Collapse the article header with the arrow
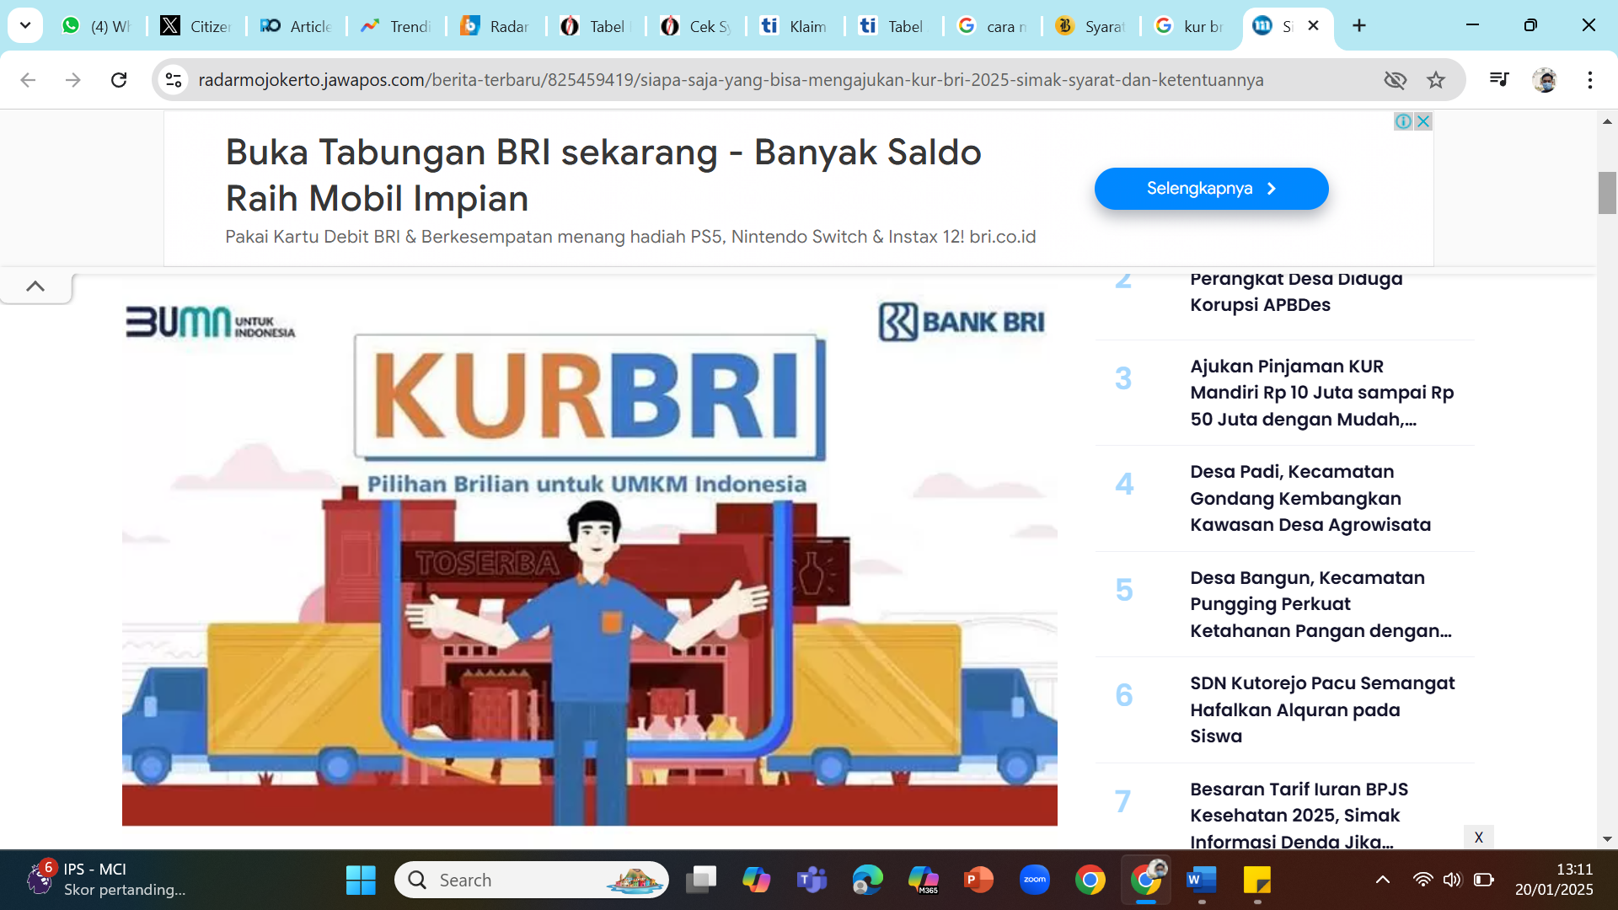 pyautogui.click(x=36, y=286)
